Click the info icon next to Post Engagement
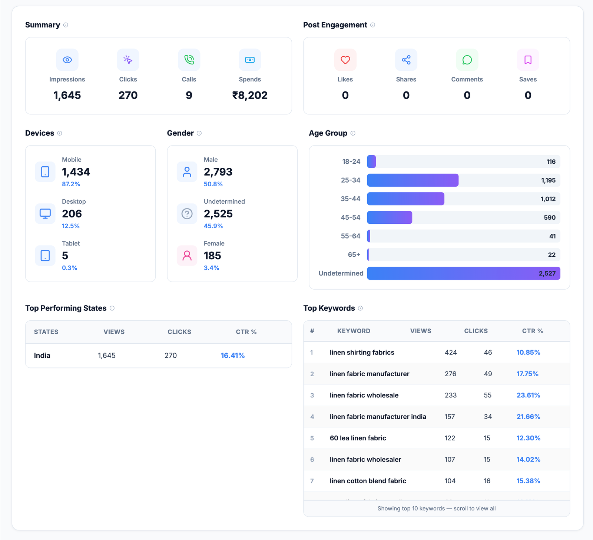 click(372, 25)
